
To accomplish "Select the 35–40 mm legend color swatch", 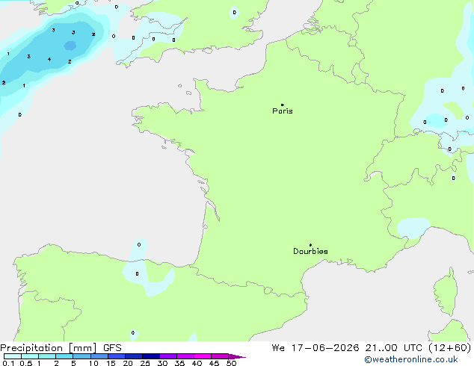I will pos(185,356).
